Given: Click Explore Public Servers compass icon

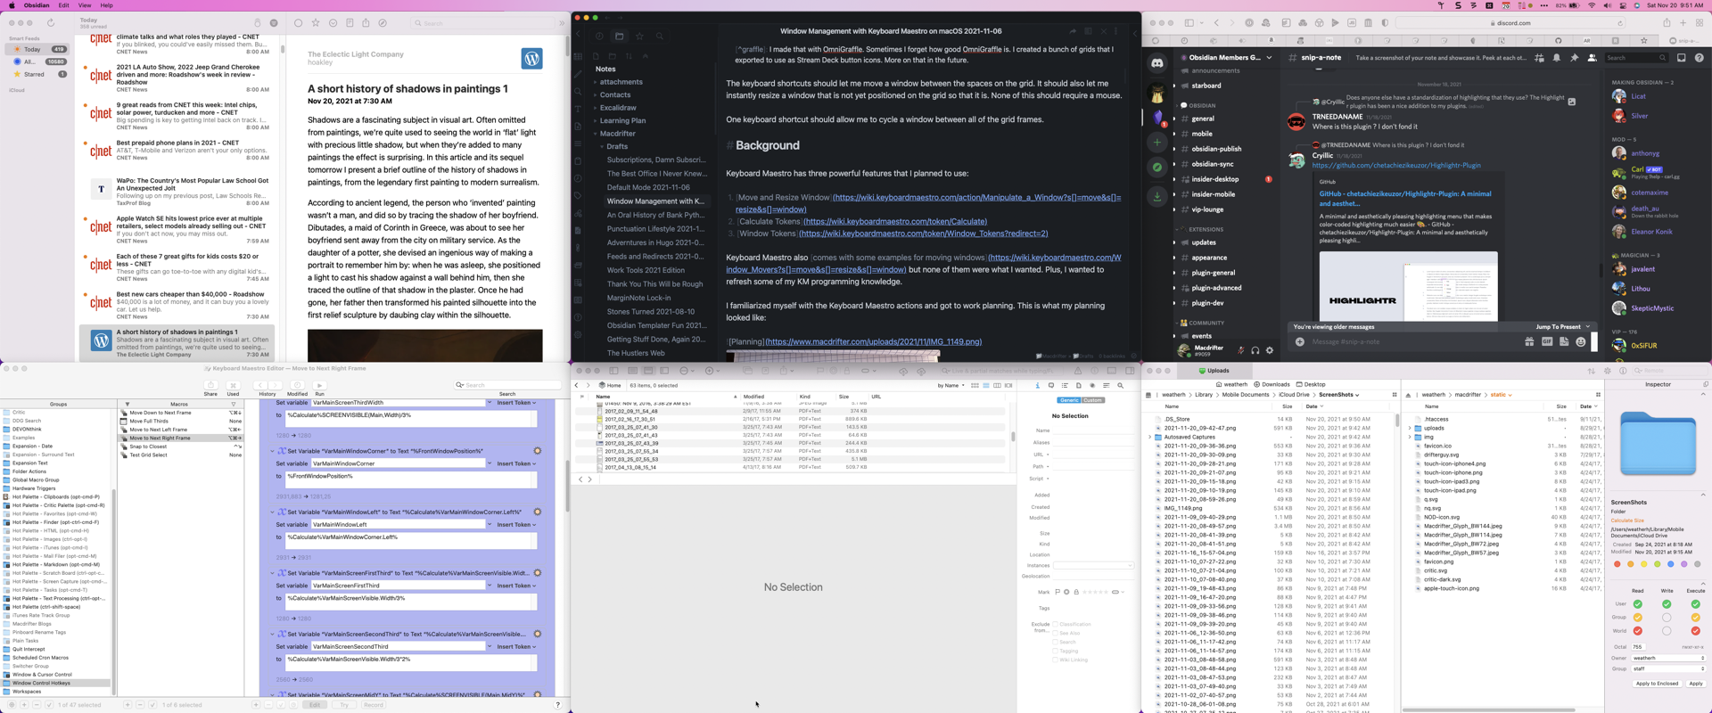Looking at the screenshot, I should coord(1156,167).
